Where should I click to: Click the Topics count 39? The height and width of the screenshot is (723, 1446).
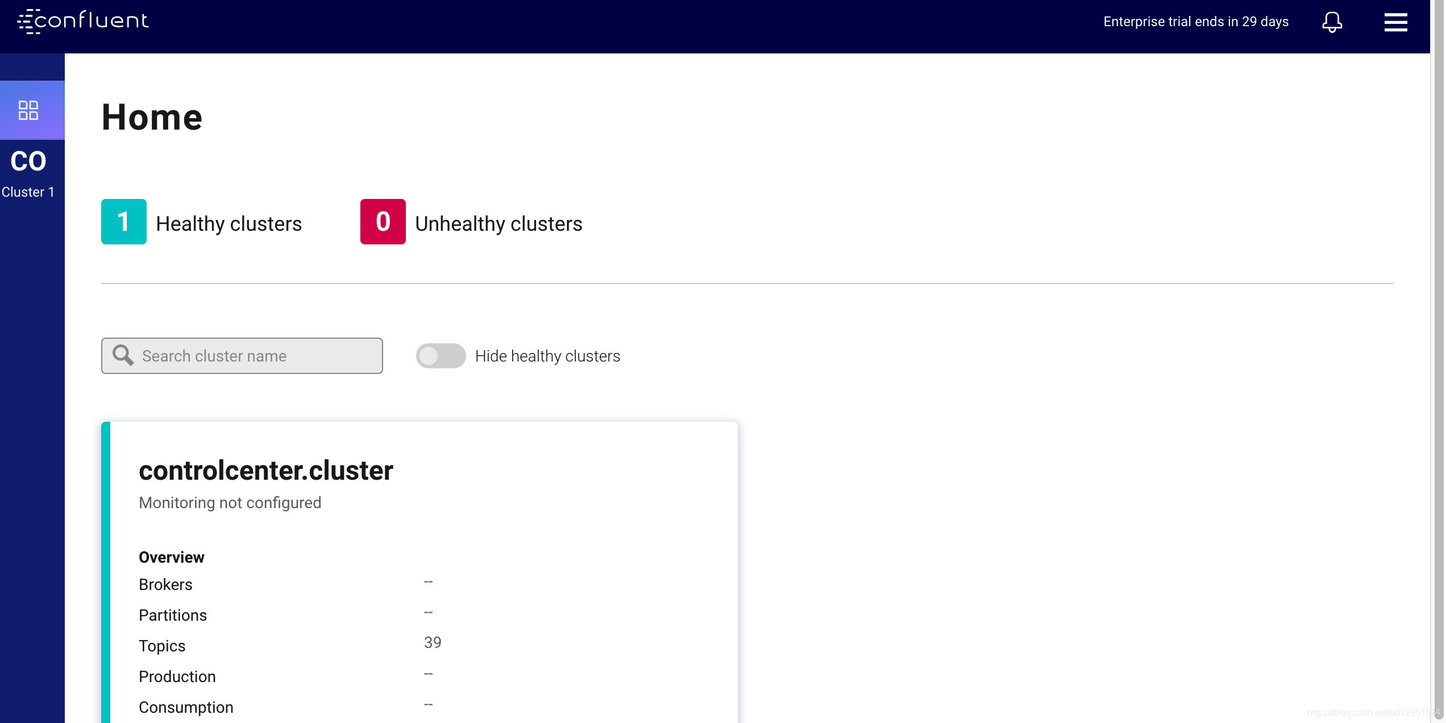point(433,642)
